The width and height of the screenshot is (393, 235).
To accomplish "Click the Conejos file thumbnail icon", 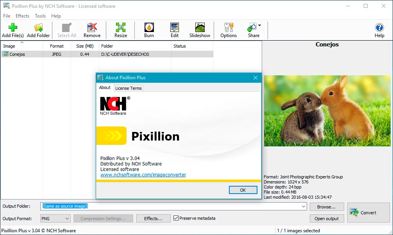I will [x=5, y=54].
